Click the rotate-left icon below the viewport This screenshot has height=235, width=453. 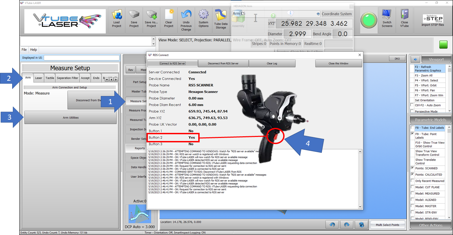332,225
